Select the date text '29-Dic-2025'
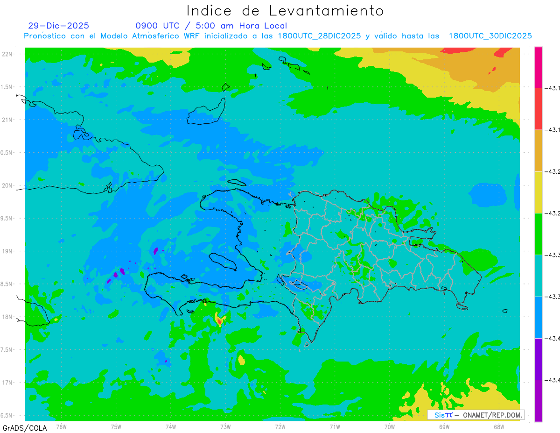This screenshot has height=433, width=560. point(58,26)
